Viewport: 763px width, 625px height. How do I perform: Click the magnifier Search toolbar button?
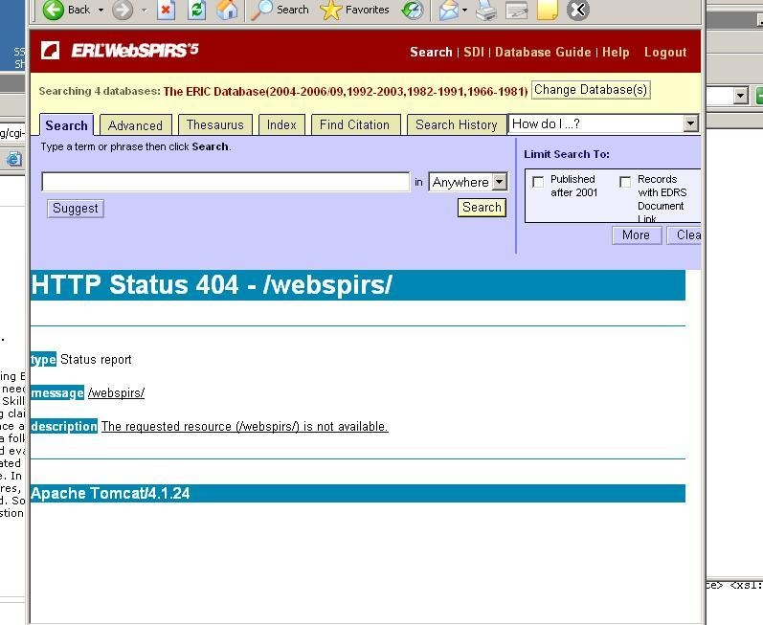[x=281, y=10]
